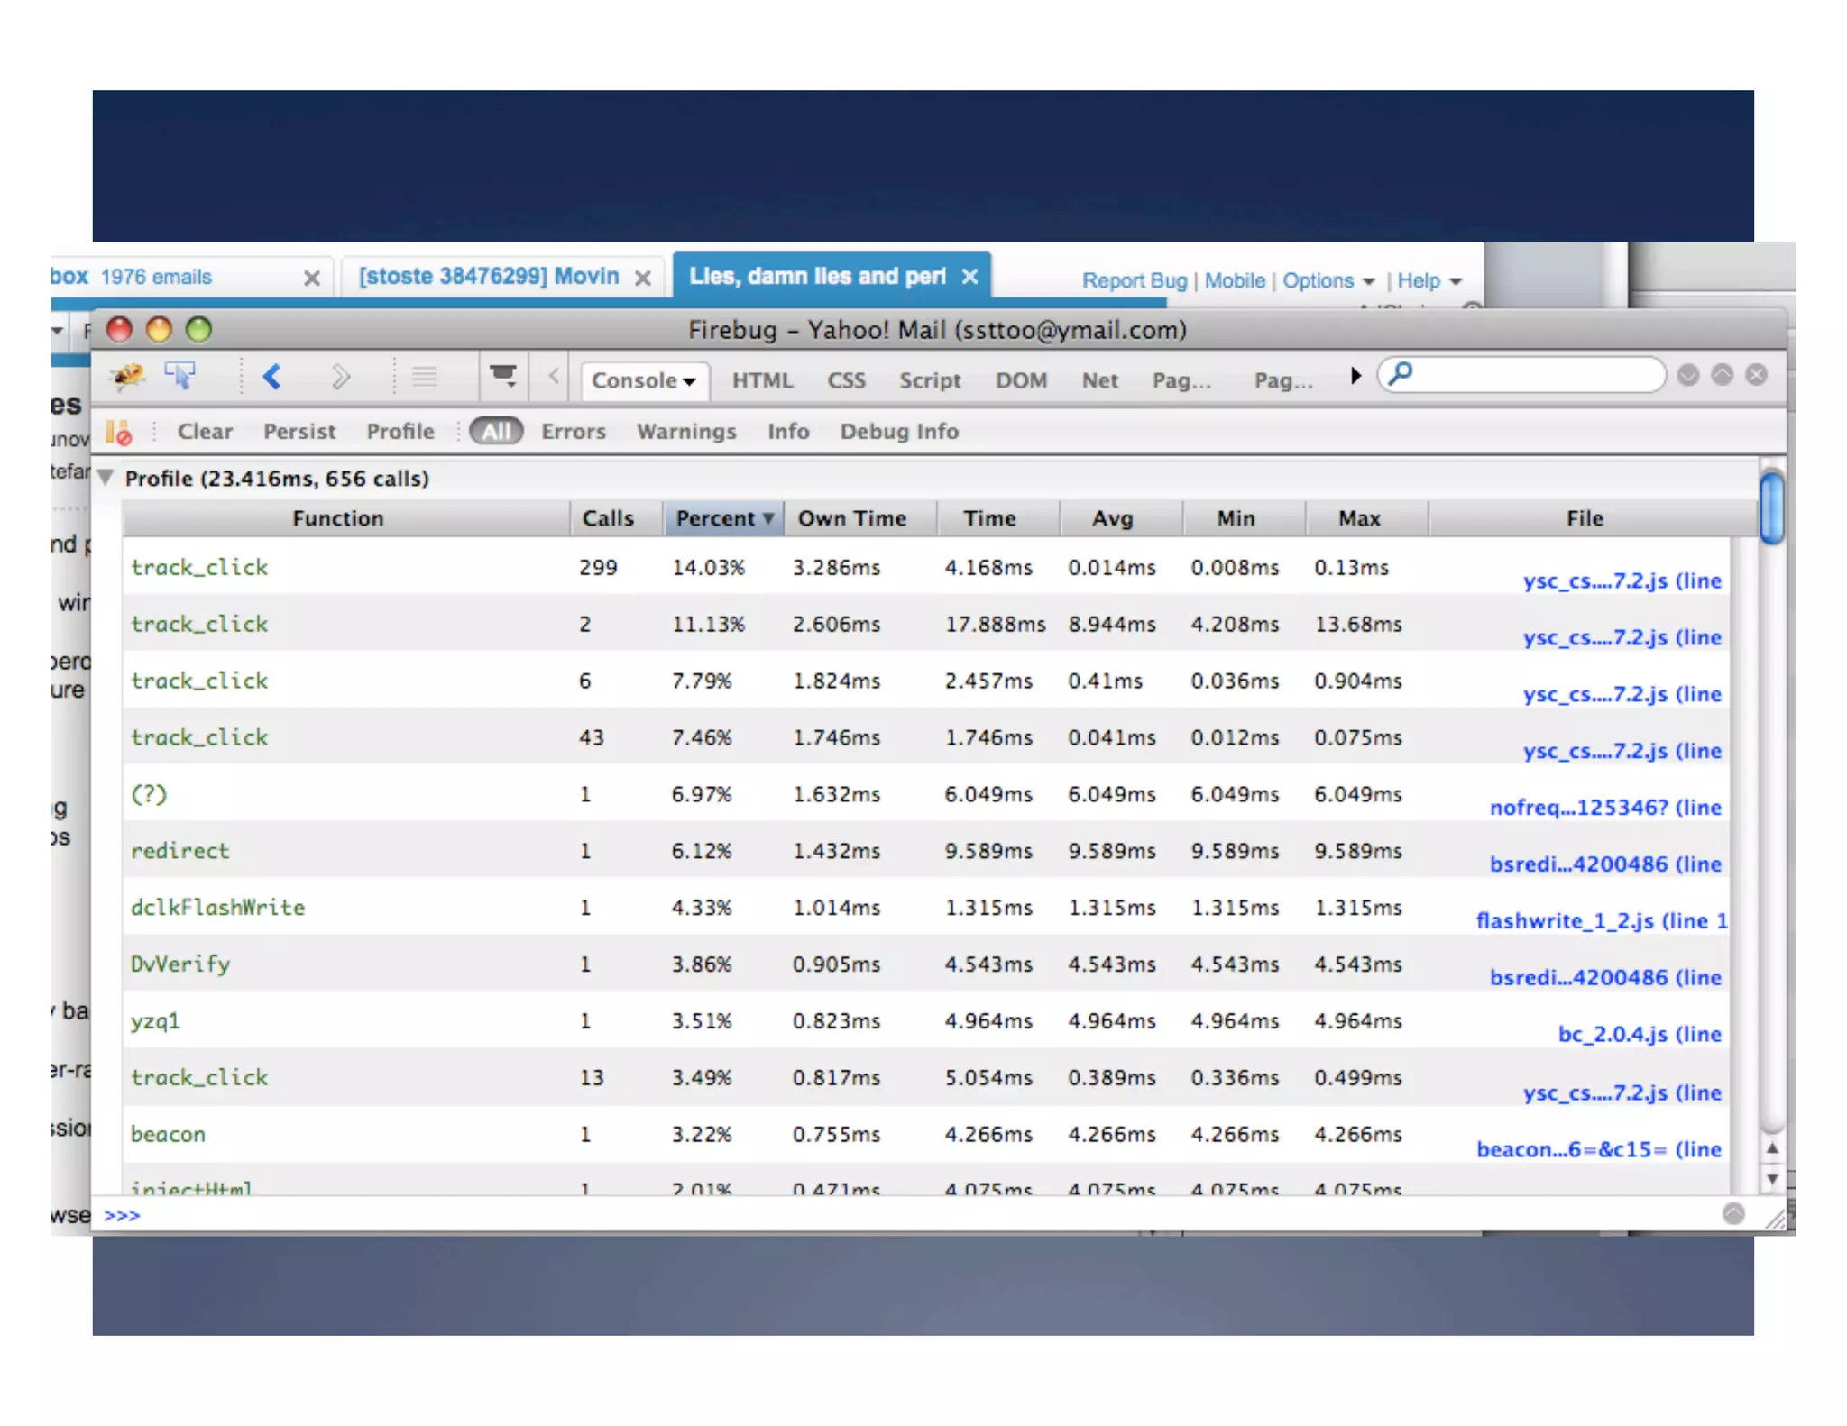Click the blue back arrow icon

[x=272, y=377]
